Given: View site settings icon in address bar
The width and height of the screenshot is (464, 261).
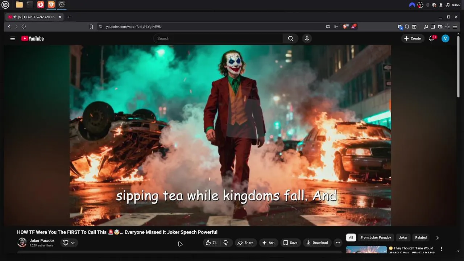Looking at the screenshot, I should point(101,26).
